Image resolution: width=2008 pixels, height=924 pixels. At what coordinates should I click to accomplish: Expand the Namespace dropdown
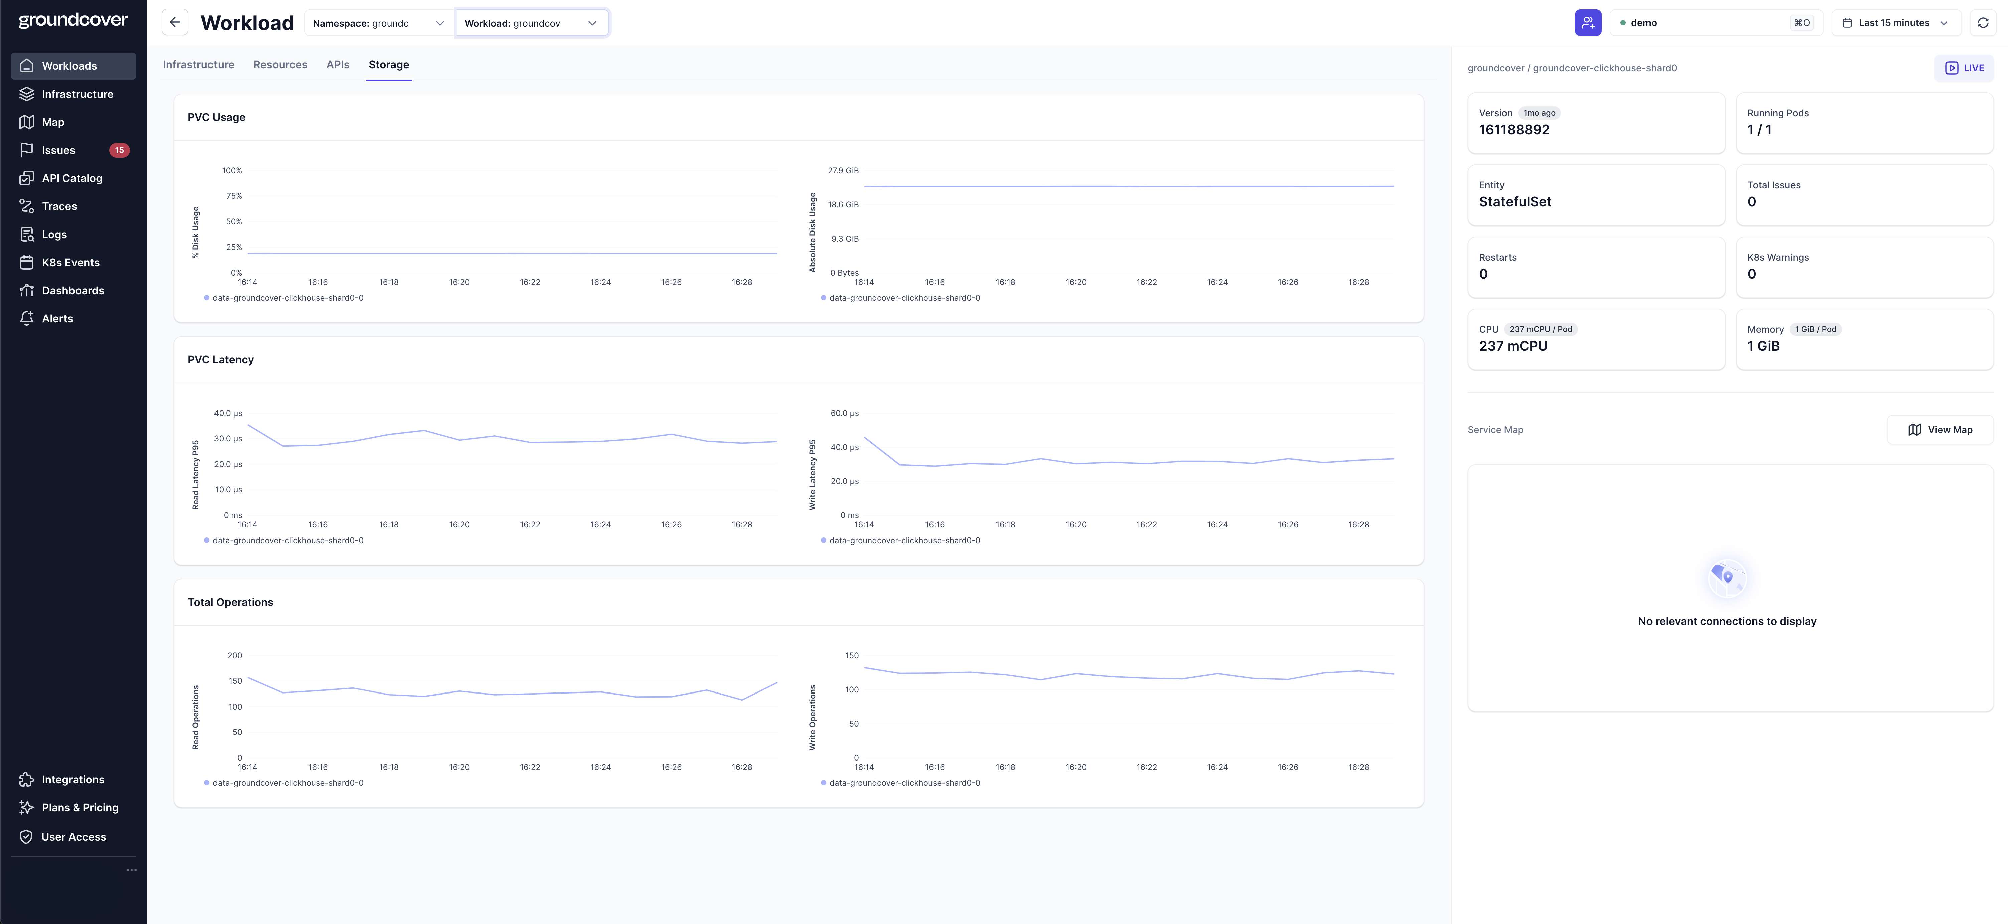click(378, 23)
